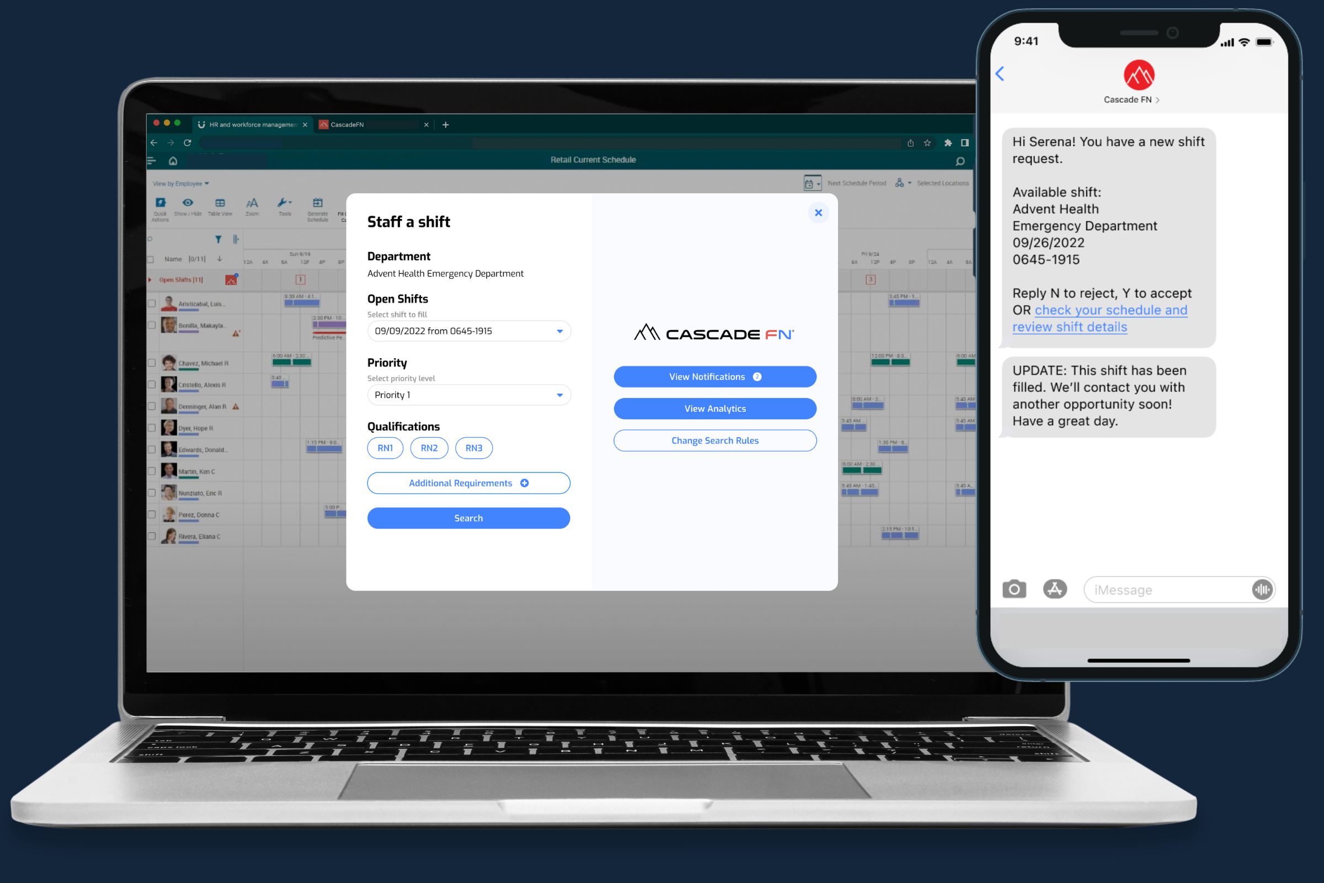Select the RN1 qualification tag
1324x883 pixels.
(385, 448)
